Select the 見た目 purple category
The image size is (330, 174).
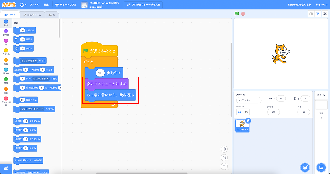coord(6,32)
